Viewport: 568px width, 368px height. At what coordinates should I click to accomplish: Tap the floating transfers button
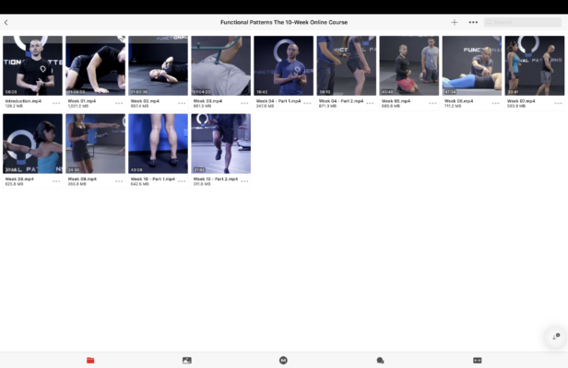(556, 337)
